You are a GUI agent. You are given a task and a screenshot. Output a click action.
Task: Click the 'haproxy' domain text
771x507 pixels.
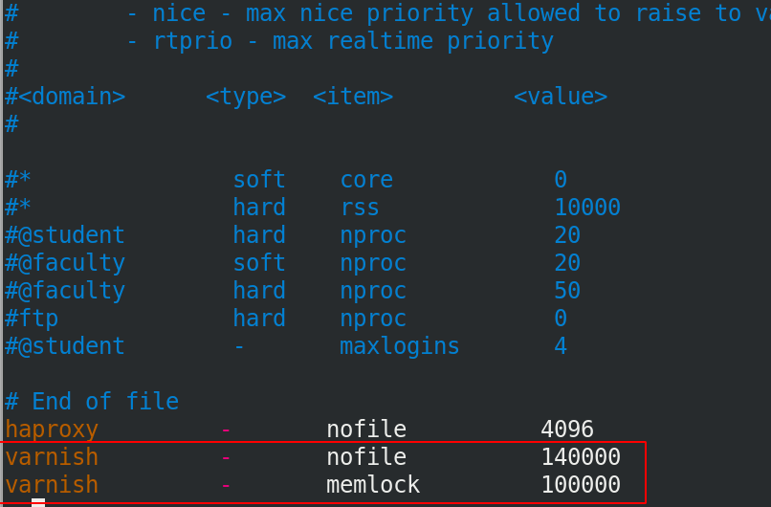(x=52, y=430)
